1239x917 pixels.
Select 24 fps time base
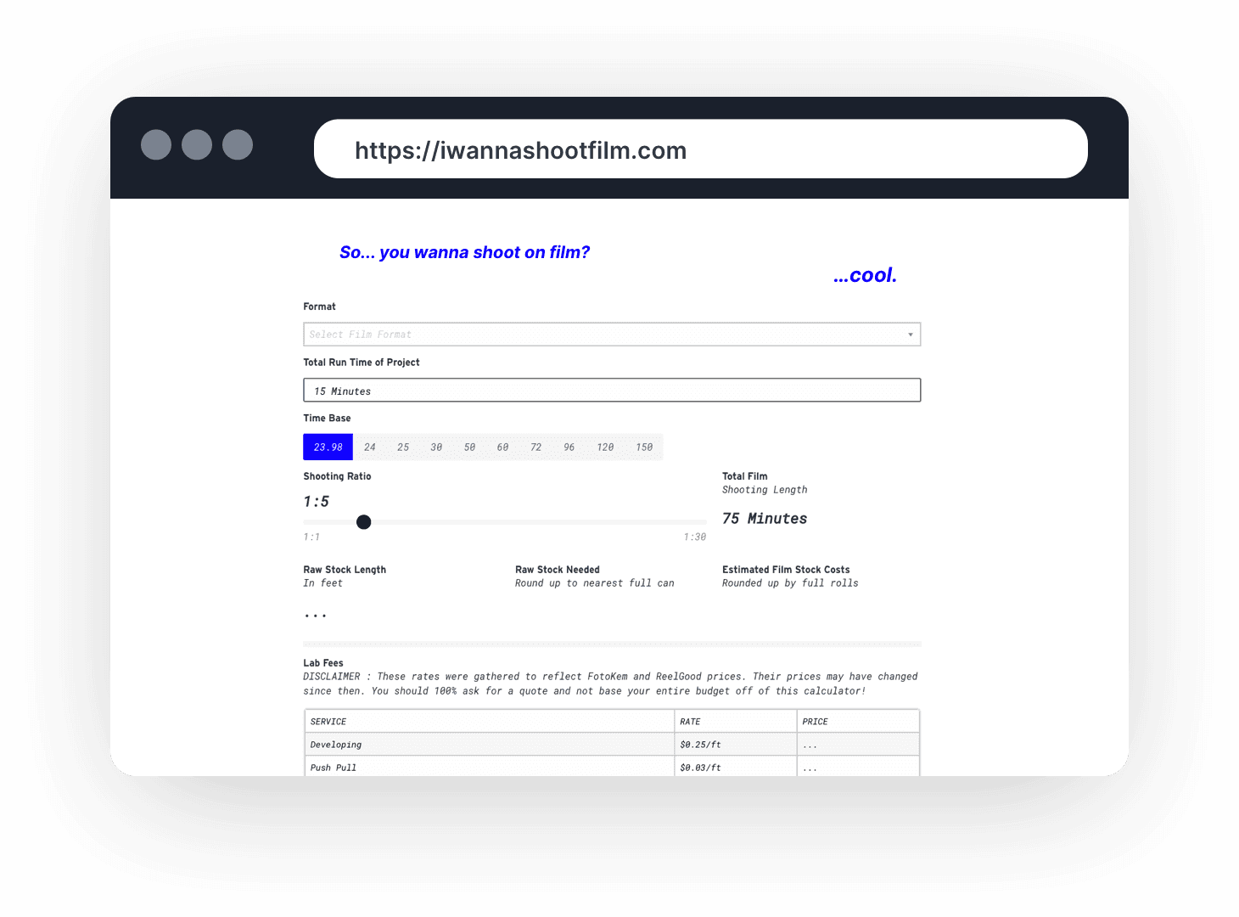(370, 447)
